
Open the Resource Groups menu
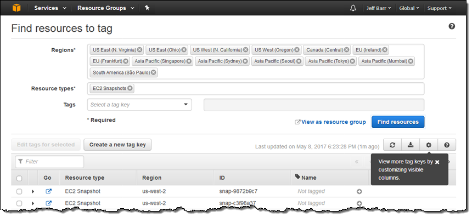(106, 8)
